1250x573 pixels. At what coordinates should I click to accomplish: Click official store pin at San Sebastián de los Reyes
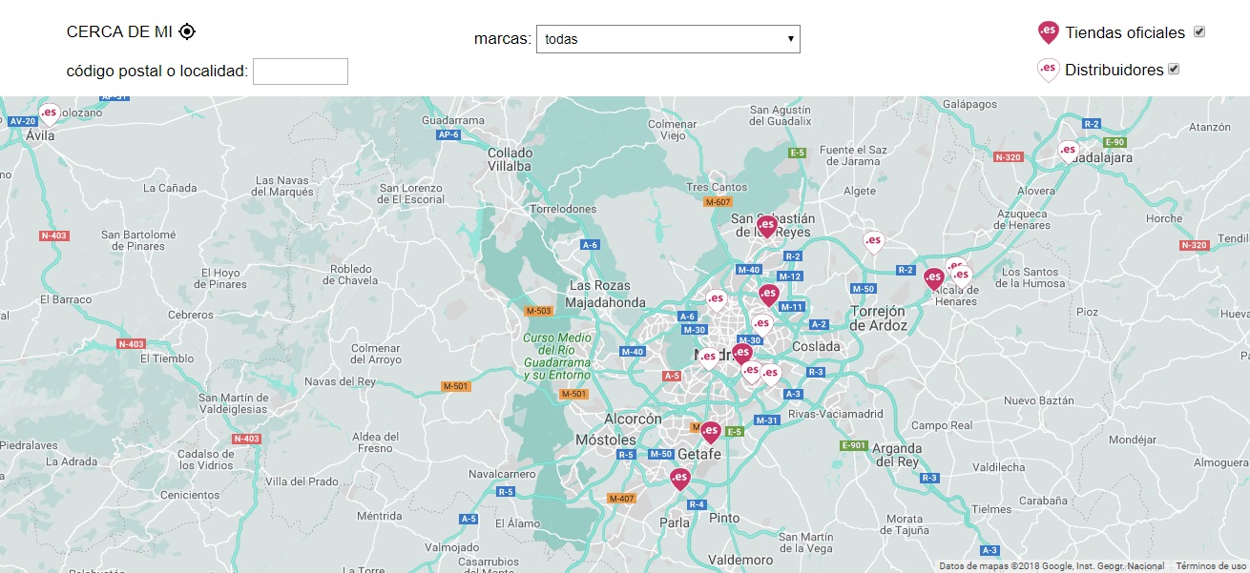766,227
